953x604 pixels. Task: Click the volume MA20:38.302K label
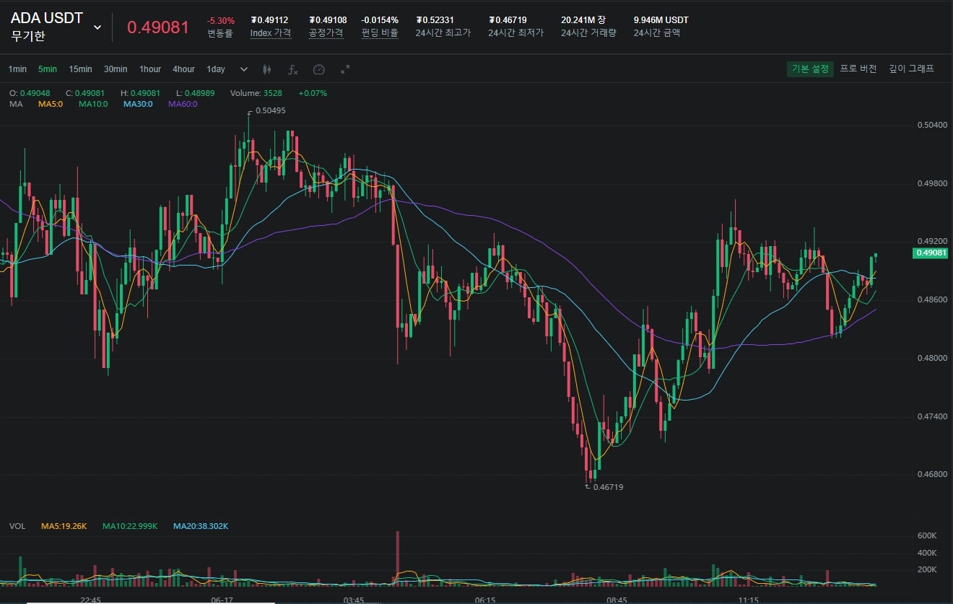[201, 526]
